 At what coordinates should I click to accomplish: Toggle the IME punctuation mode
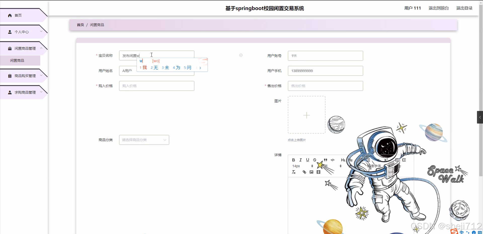click(468, 232)
